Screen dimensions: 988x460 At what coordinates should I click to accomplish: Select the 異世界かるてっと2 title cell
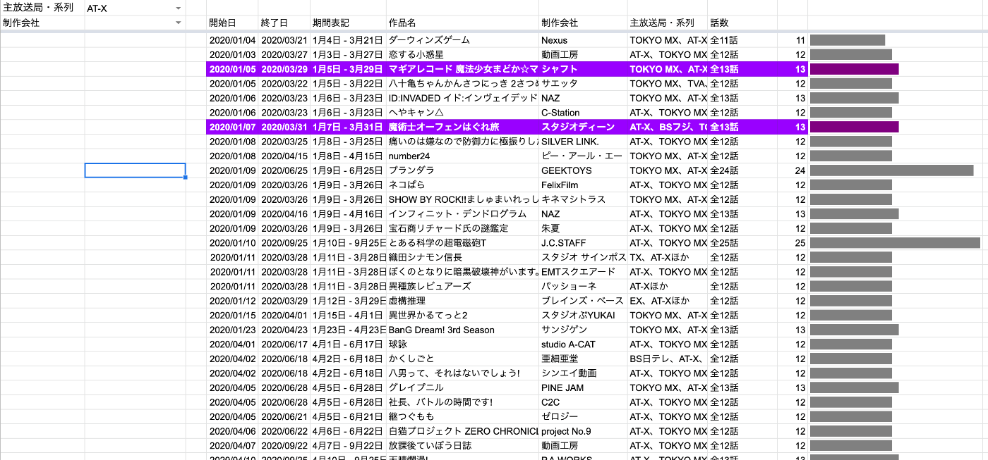[x=462, y=315]
